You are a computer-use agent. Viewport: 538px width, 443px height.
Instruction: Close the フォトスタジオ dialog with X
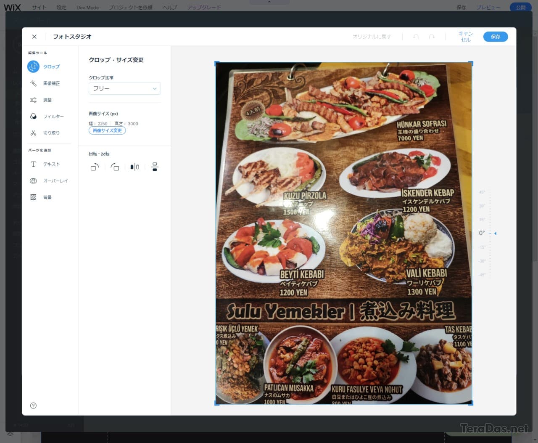tap(34, 37)
